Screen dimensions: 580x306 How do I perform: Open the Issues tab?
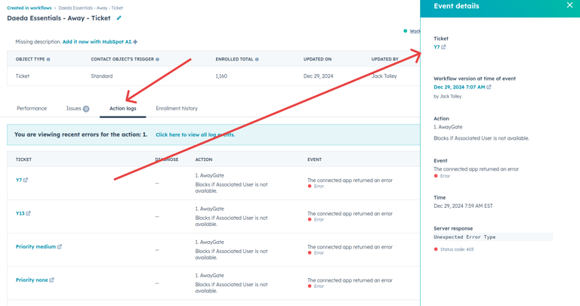pos(77,109)
